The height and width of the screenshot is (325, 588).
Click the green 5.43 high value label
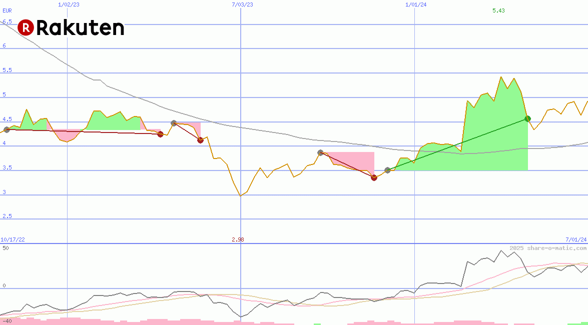[x=498, y=10]
